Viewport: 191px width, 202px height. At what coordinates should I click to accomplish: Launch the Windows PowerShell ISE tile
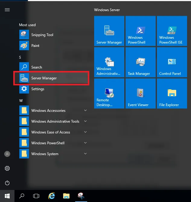[172, 31]
